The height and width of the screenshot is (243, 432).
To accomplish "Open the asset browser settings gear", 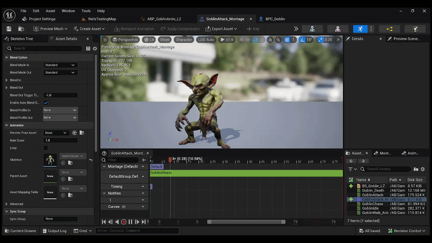I will pos(423,169).
